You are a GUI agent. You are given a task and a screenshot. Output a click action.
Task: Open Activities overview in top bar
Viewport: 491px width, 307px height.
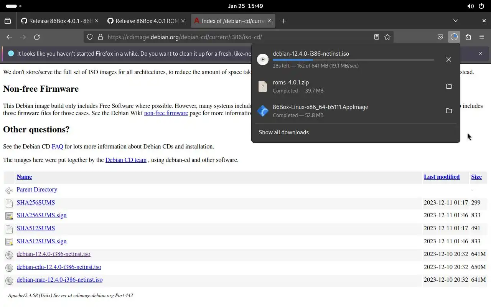point(14,6)
